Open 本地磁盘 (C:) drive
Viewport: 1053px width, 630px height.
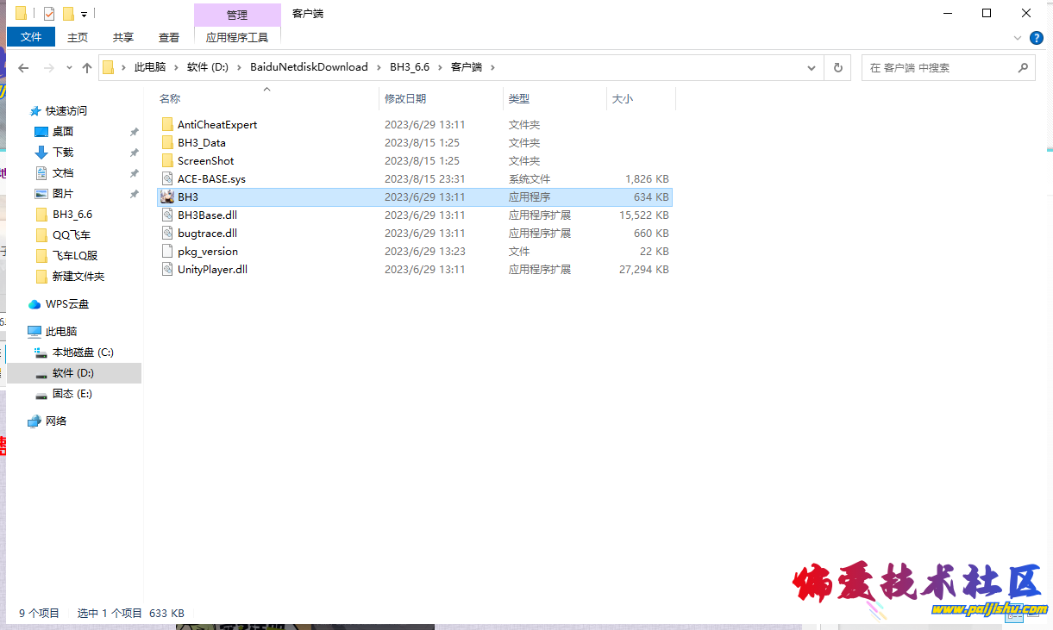83,352
